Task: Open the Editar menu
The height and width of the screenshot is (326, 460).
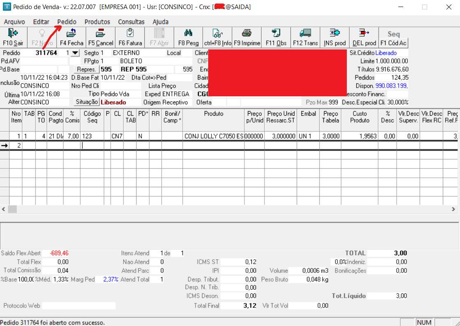Action: (x=41, y=22)
